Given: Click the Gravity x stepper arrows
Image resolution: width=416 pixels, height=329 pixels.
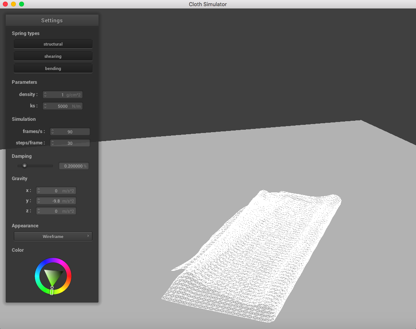Looking at the screenshot, I should pyautogui.click(x=39, y=191).
